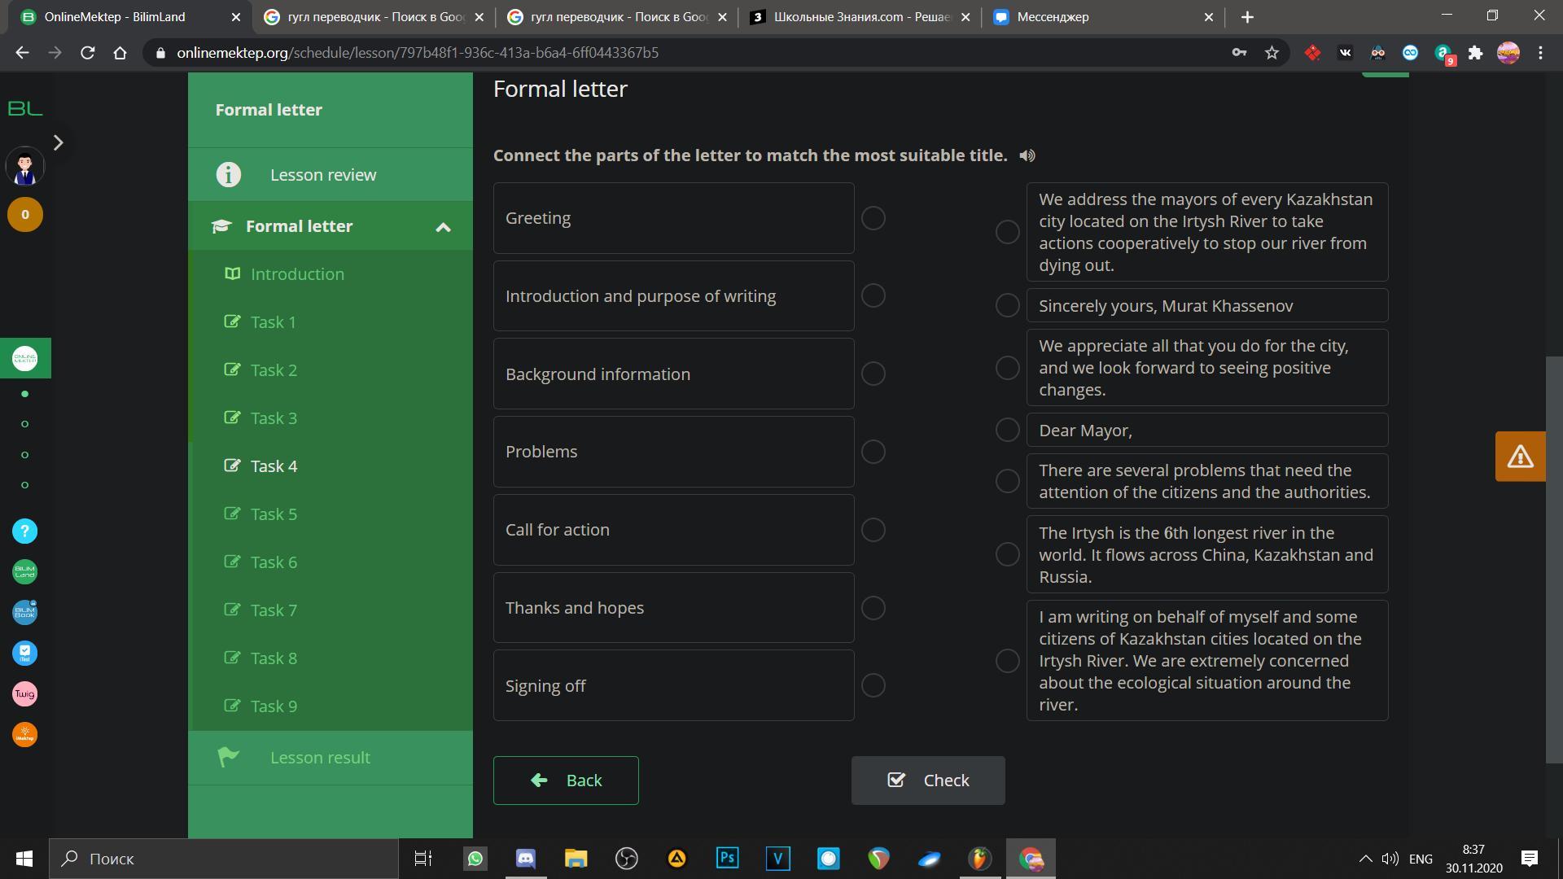Open Chrome extensions puzzle icon

(1475, 53)
